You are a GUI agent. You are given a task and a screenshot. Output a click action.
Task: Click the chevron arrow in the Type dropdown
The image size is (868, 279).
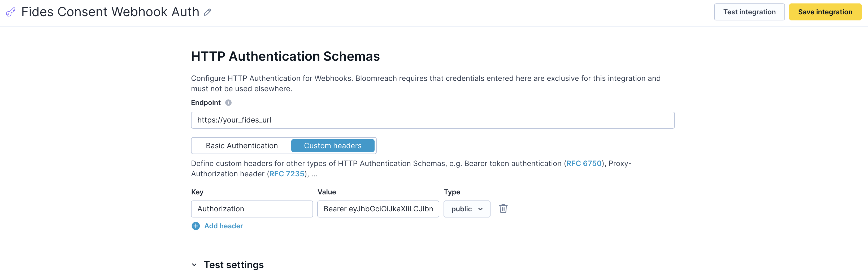pyautogui.click(x=480, y=209)
